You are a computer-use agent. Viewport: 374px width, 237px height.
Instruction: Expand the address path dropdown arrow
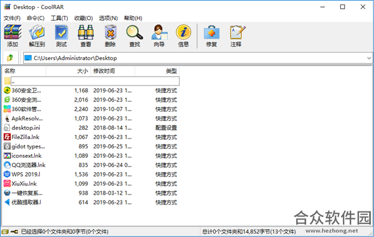[369, 58]
